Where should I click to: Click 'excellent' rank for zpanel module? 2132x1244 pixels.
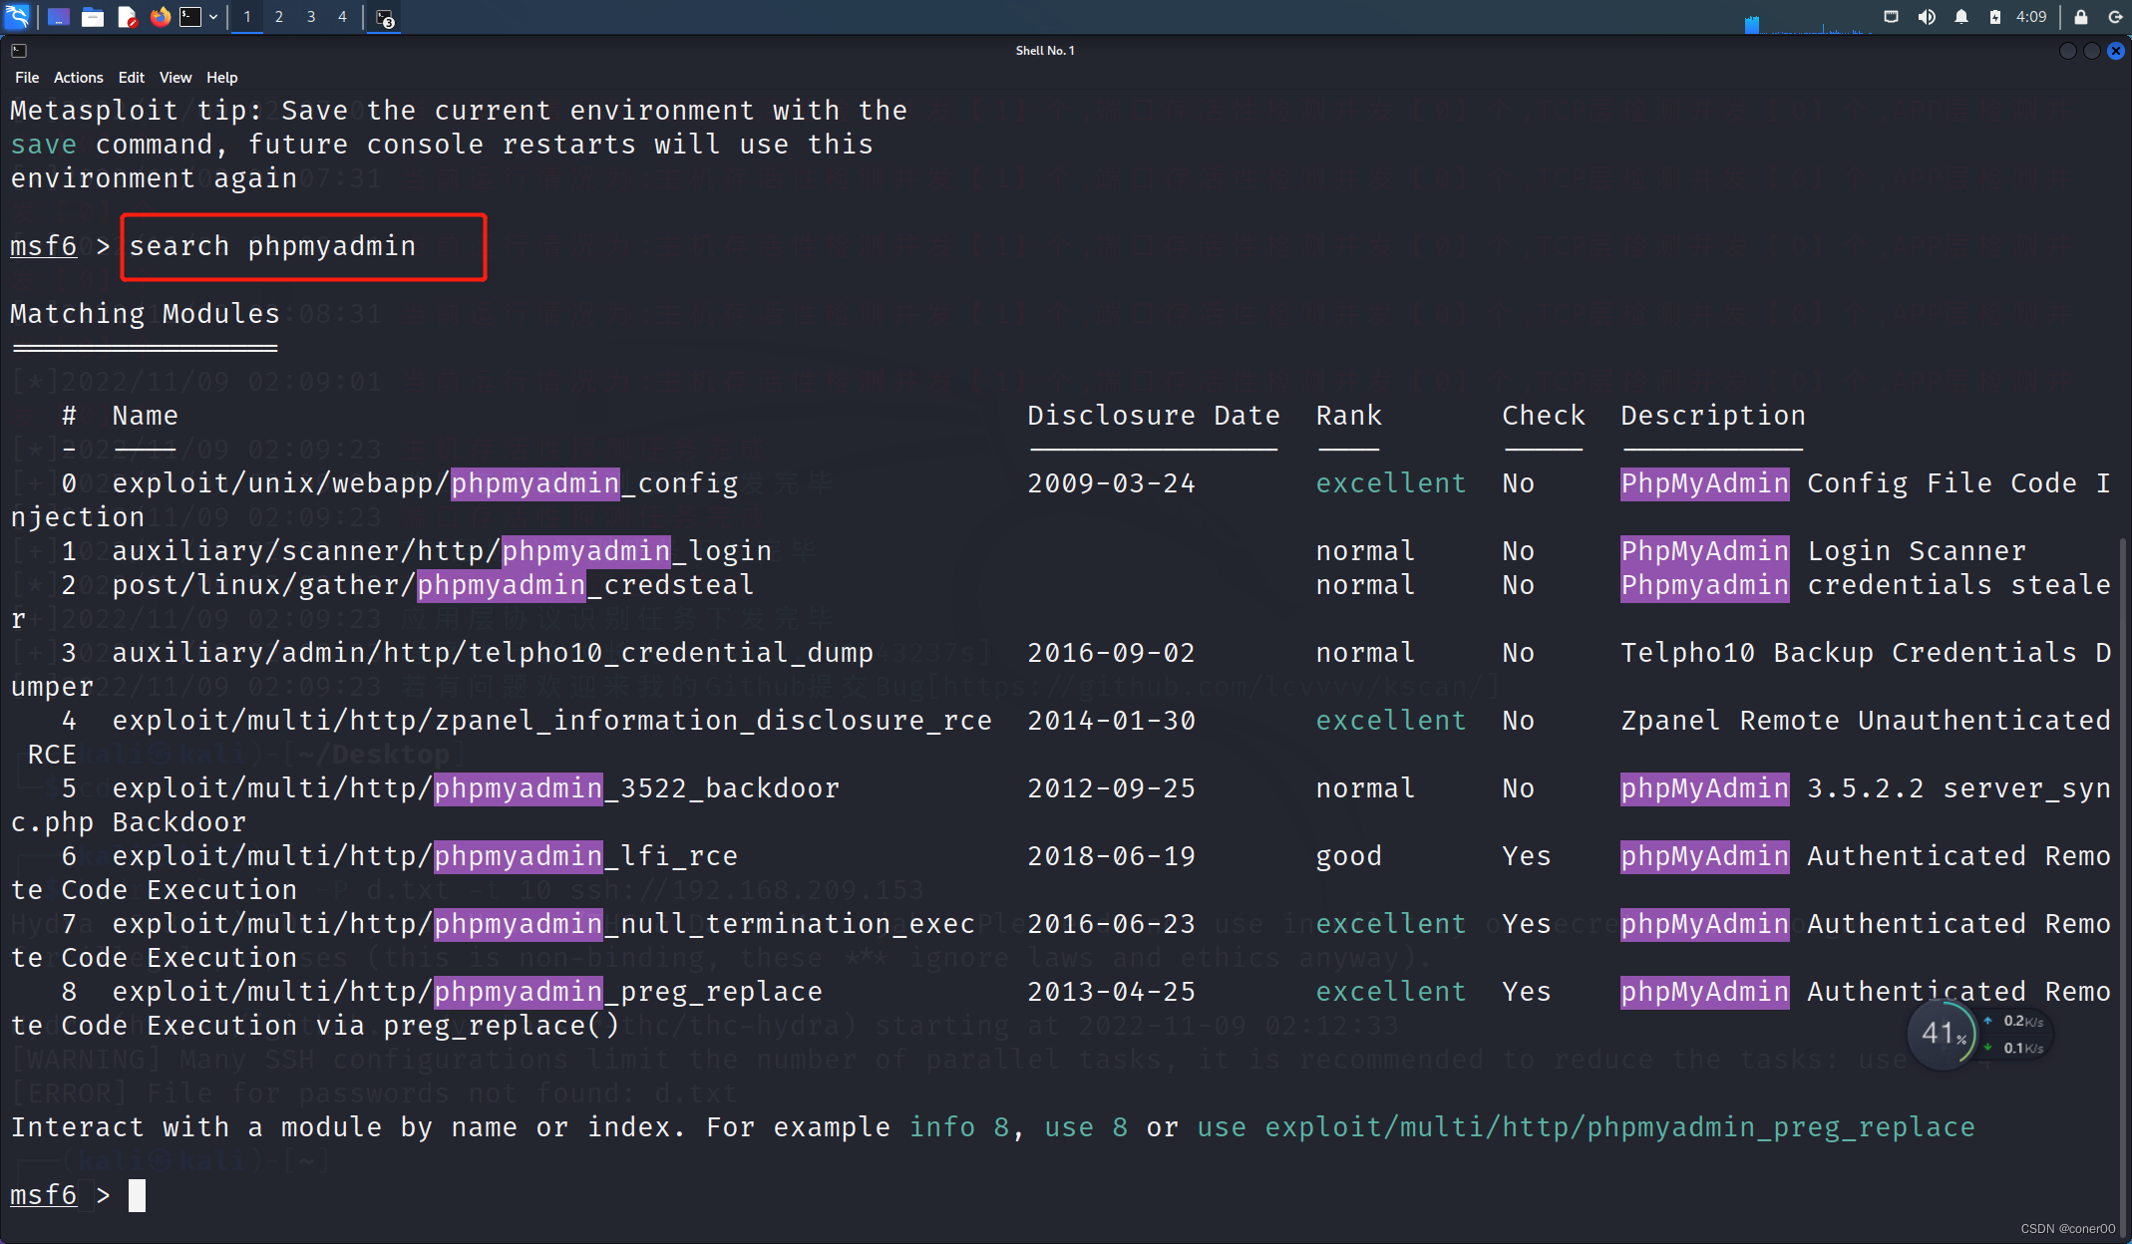point(1390,721)
